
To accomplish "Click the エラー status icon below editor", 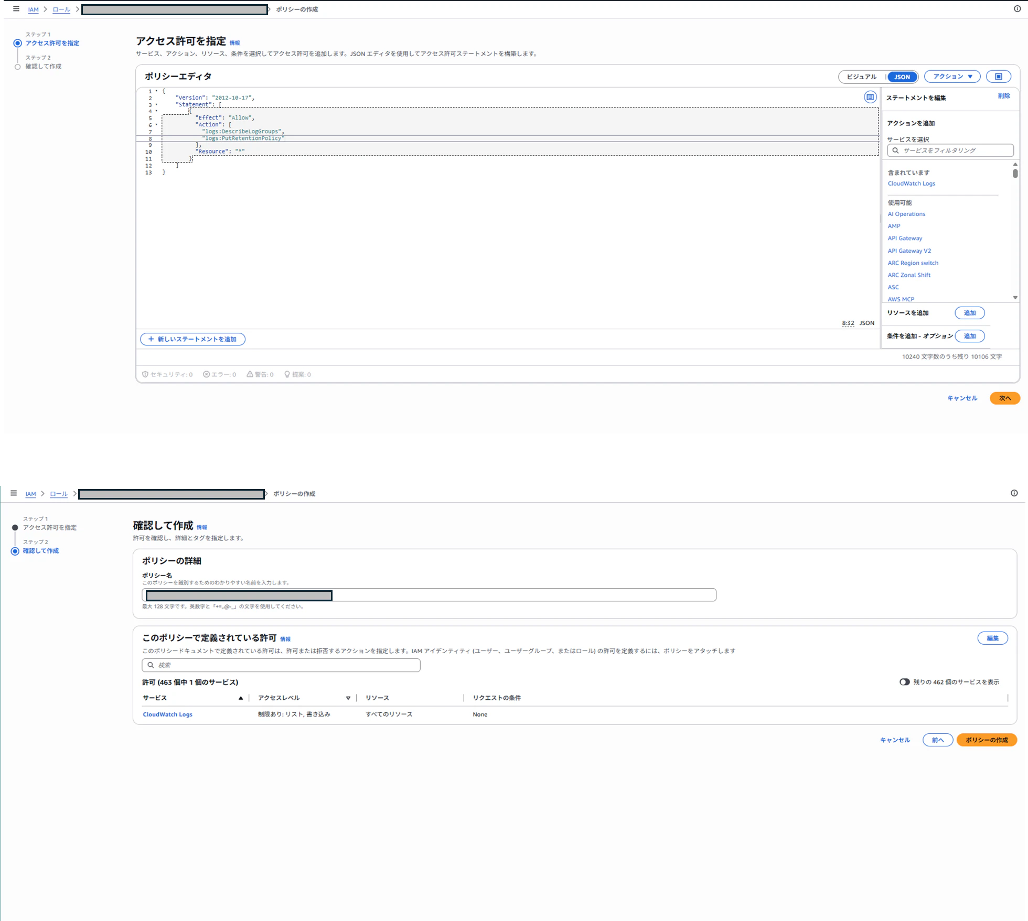I will tap(206, 374).
